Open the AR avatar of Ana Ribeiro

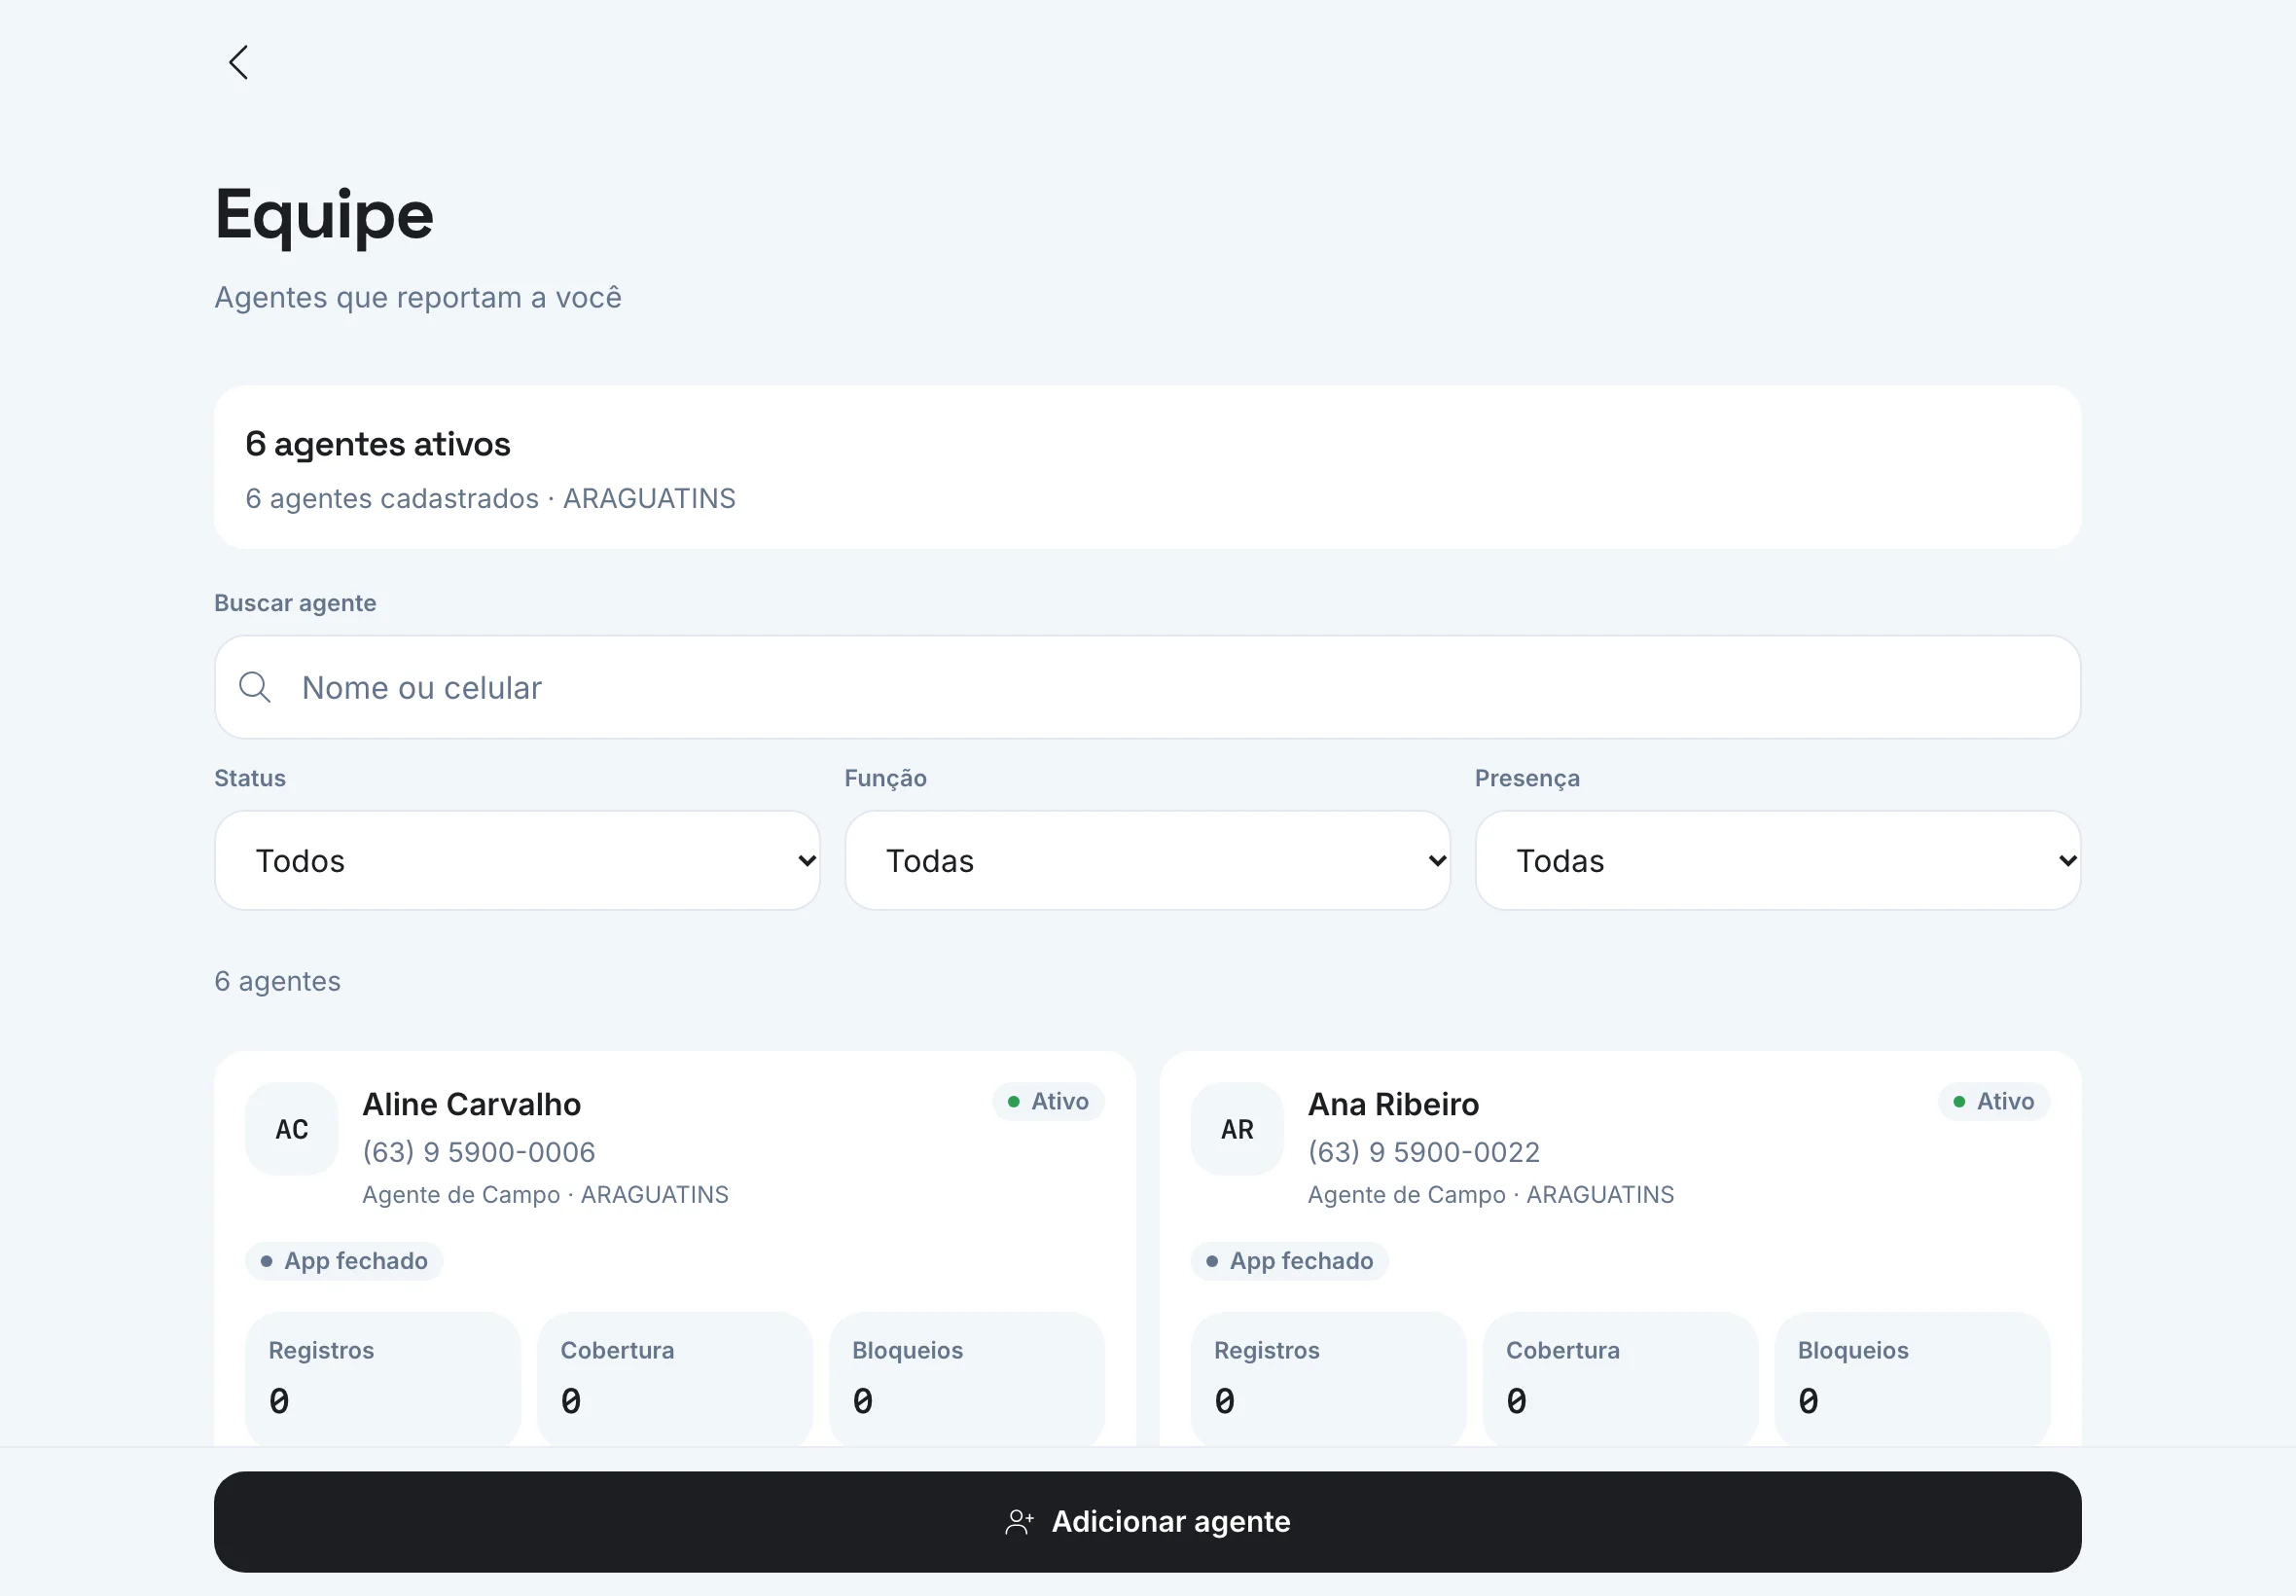(1238, 1129)
